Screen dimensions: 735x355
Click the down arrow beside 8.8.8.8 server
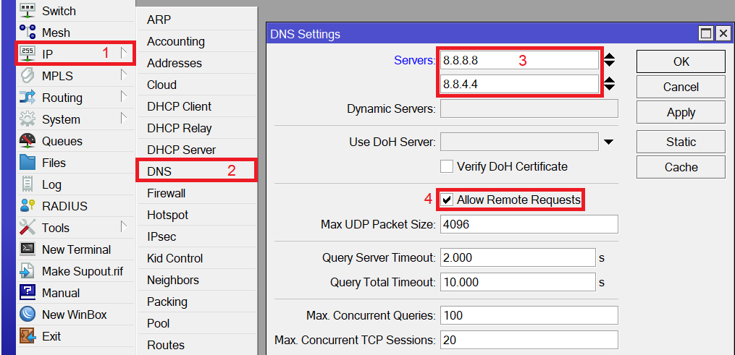609,64
